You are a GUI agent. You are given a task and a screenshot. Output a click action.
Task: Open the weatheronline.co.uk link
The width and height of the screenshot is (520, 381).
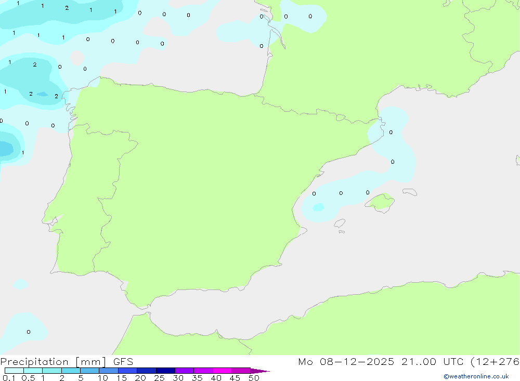(x=476, y=376)
